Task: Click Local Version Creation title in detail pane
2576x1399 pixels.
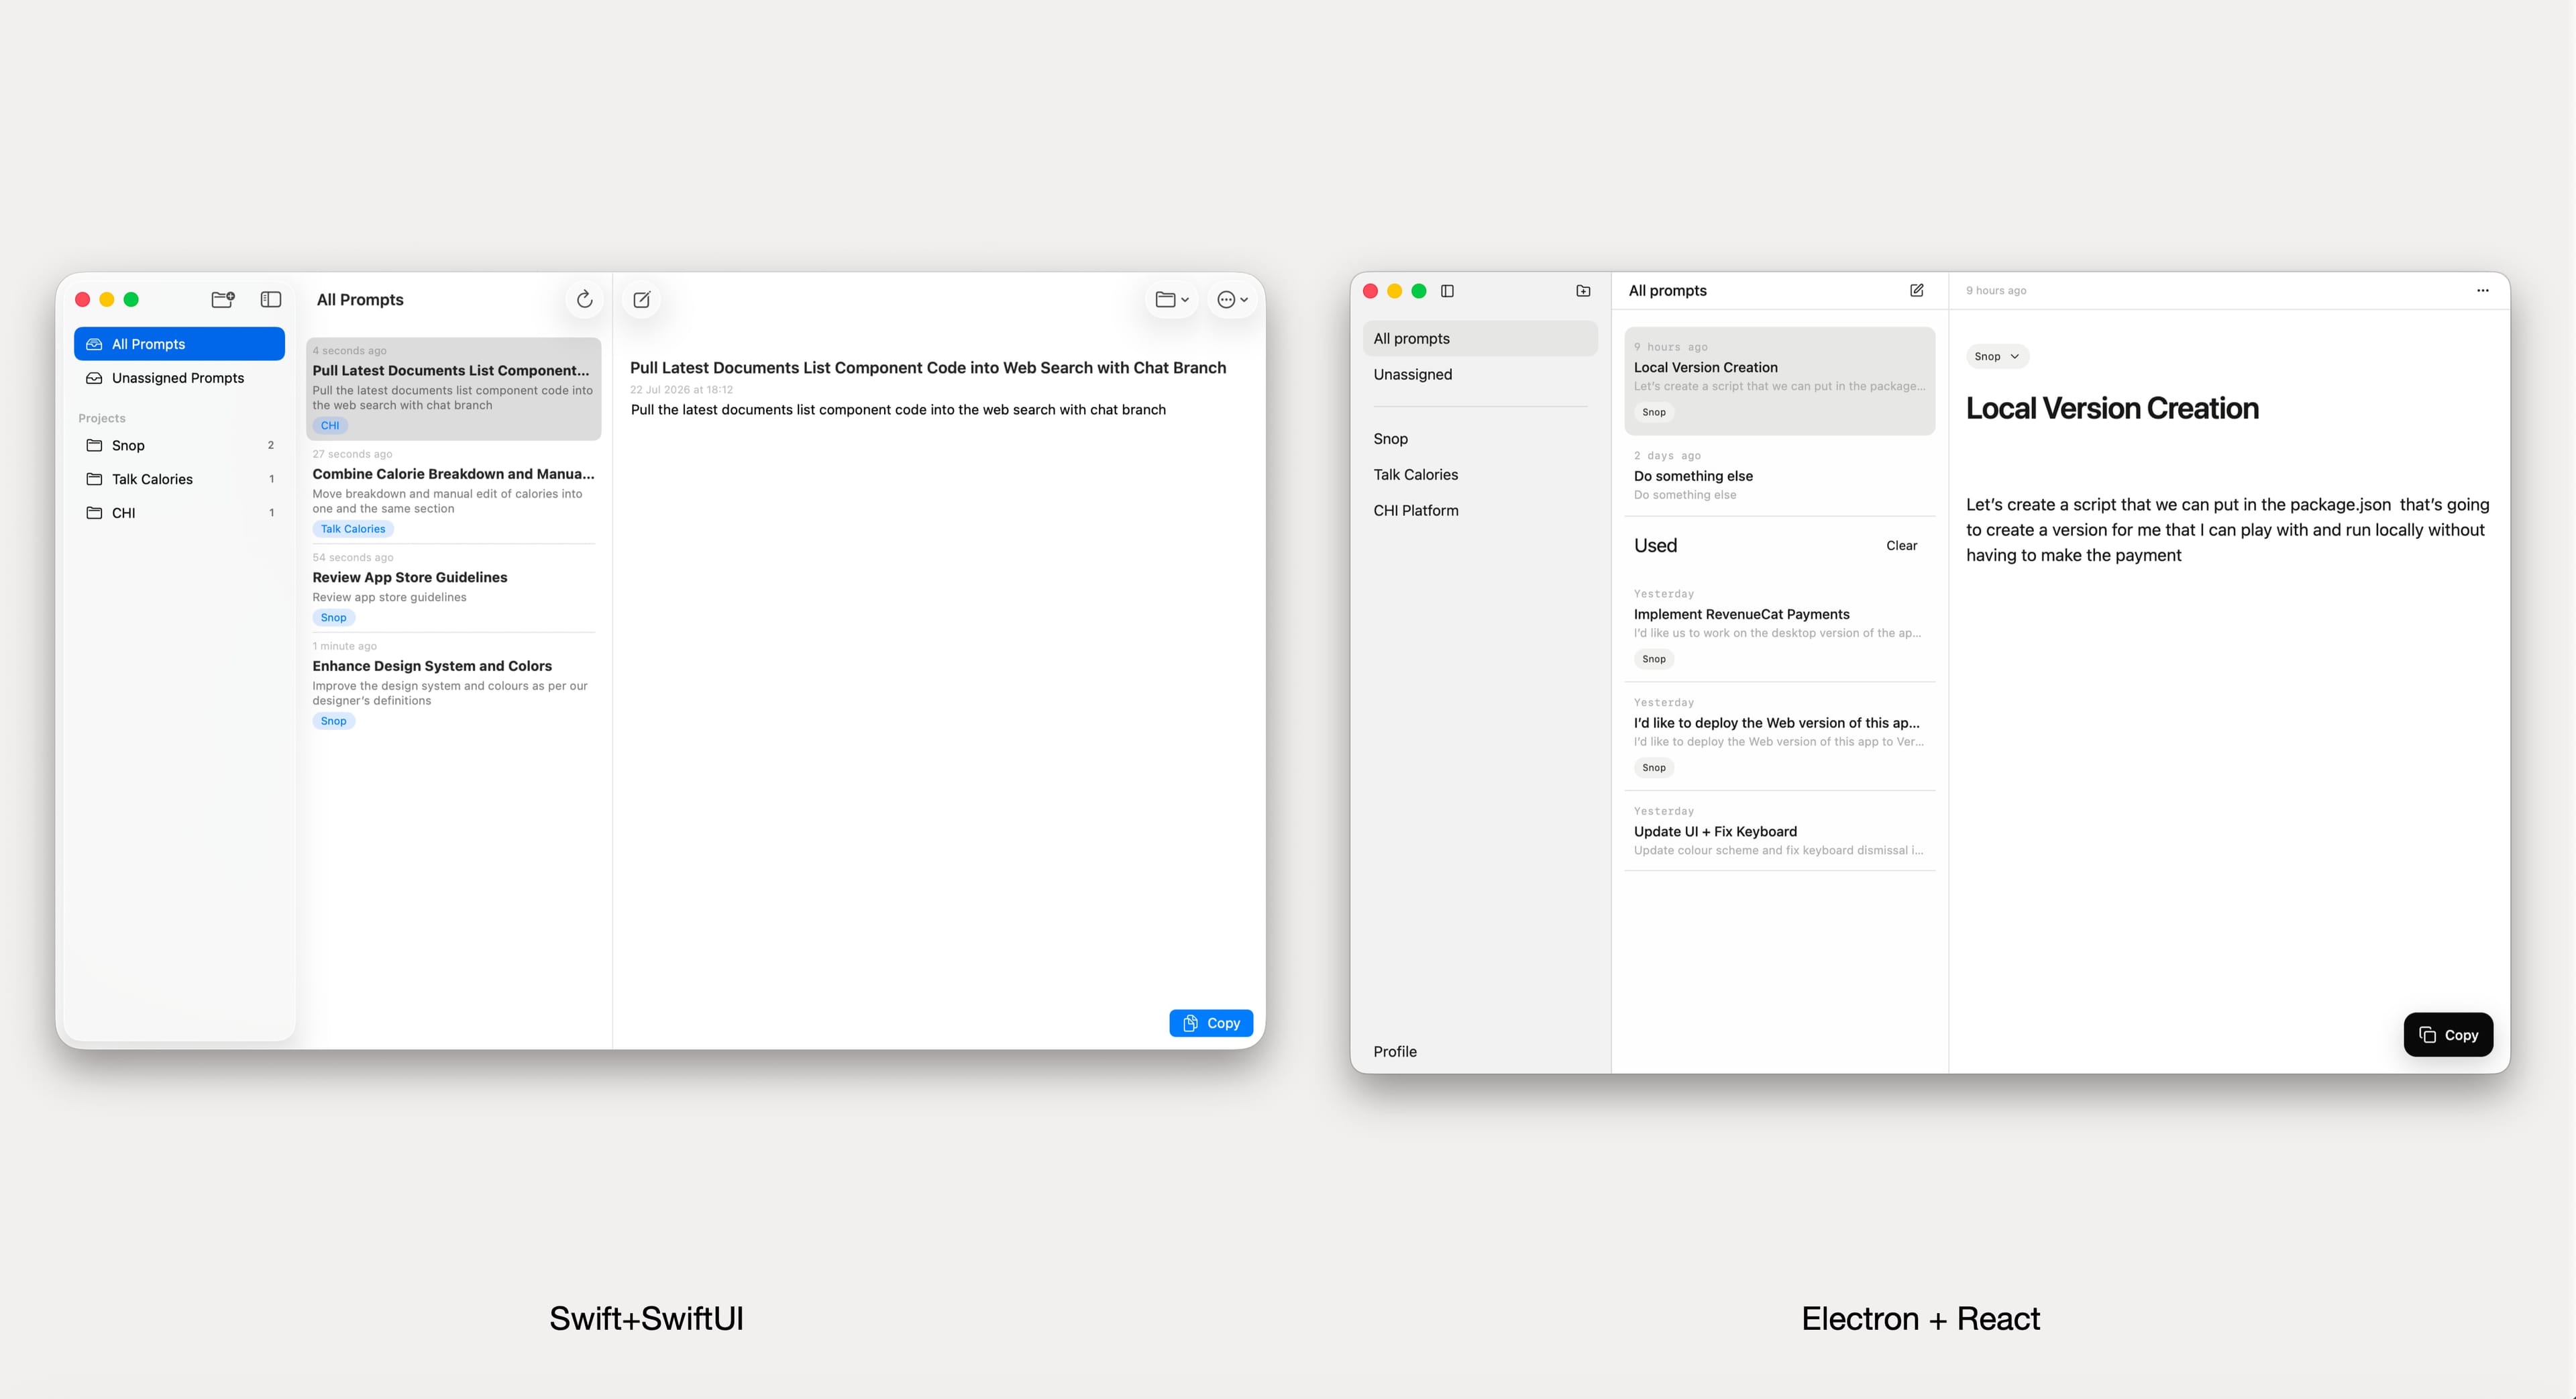Action: click(2112, 409)
